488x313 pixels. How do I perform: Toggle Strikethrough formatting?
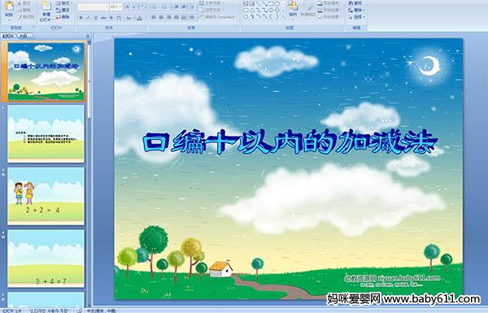pos(103,18)
